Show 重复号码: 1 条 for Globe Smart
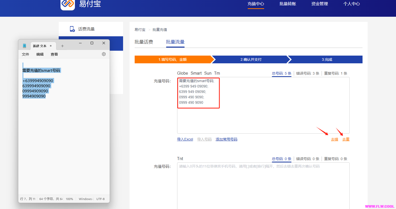Viewport: 396px width, 209px height. tap(336, 73)
